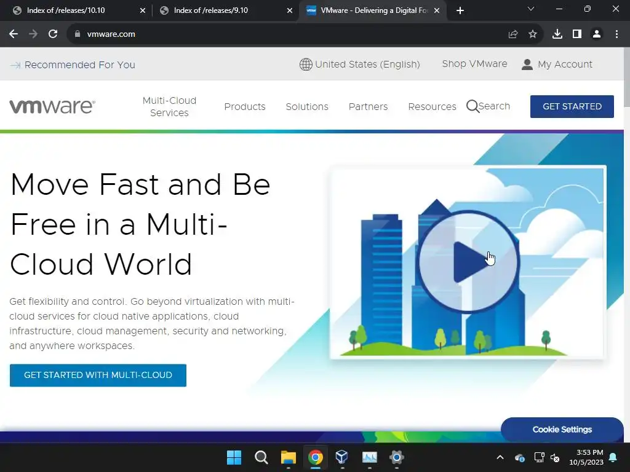The height and width of the screenshot is (472, 630).
Task: Reload the vmware.com page
Action: coord(53,34)
